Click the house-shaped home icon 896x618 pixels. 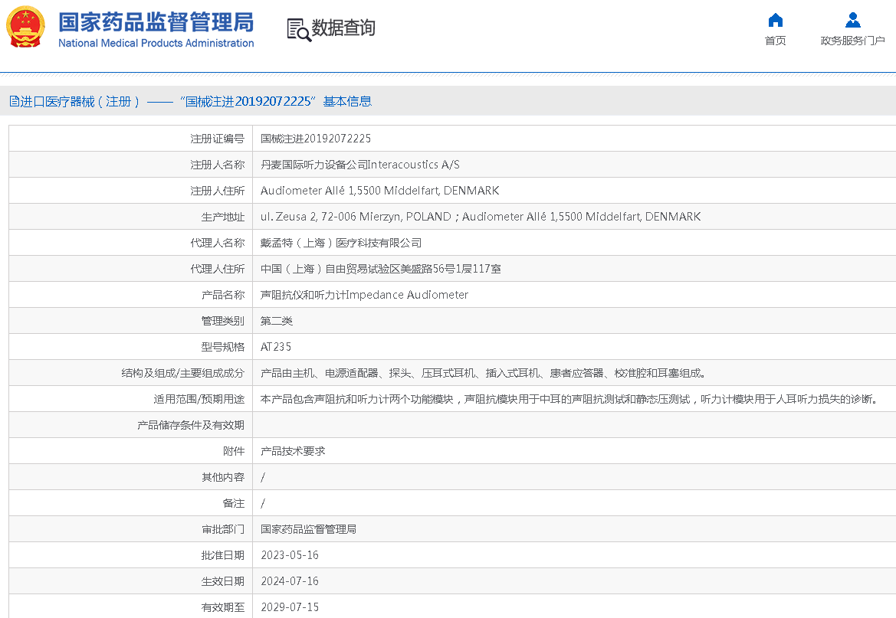pos(775,20)
